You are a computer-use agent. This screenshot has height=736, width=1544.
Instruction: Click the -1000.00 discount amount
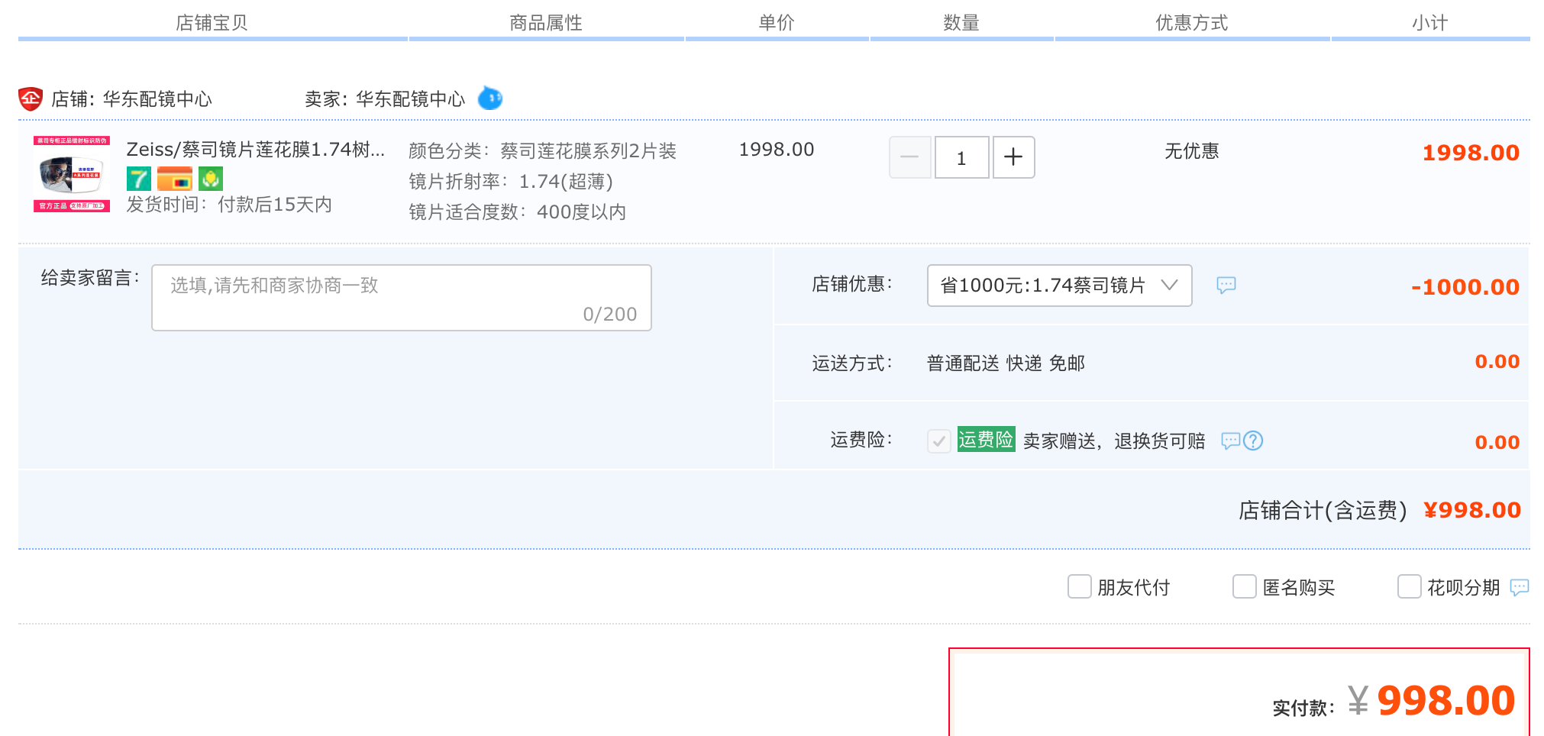tap(1465, 287)
